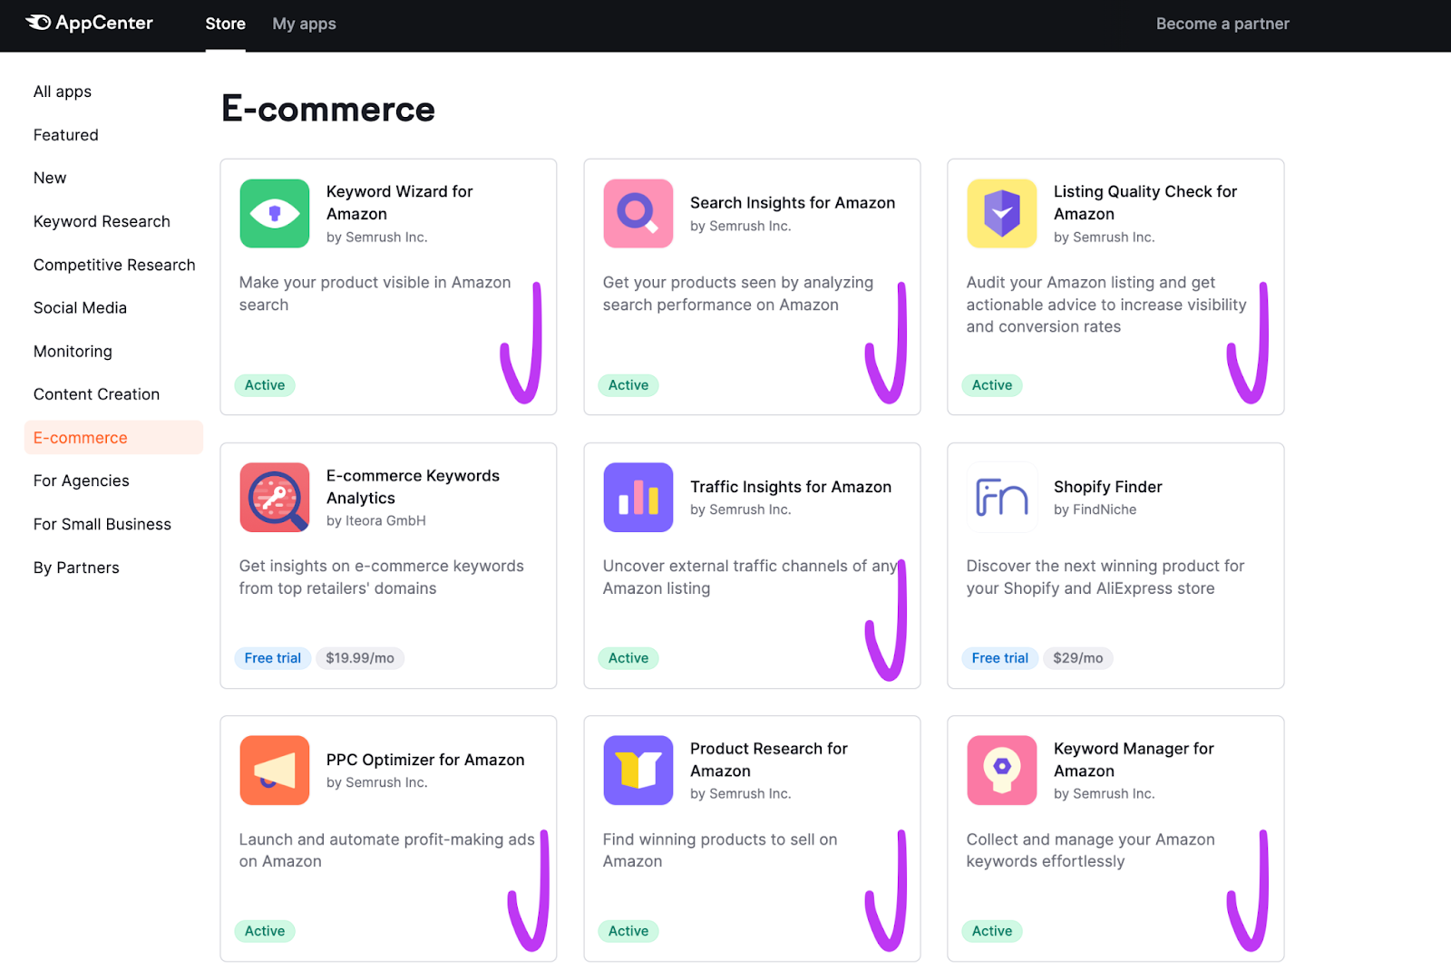Screen dimensions: 1451x970
Task: Open Traffic Insights for Amazon title
Action: click(791, 487)
